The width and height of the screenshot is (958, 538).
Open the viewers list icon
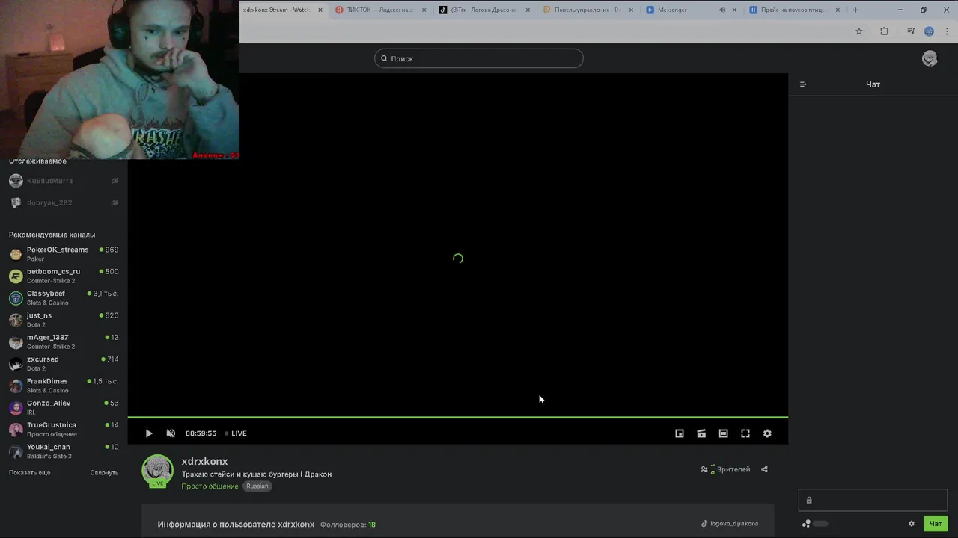click(x=704, y=469)
